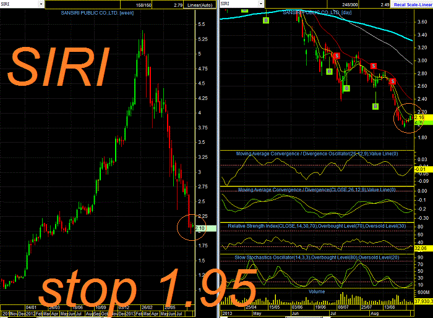Click the lowest B buy marker in August
Screen dimensions: 433x318
[375, 106]
